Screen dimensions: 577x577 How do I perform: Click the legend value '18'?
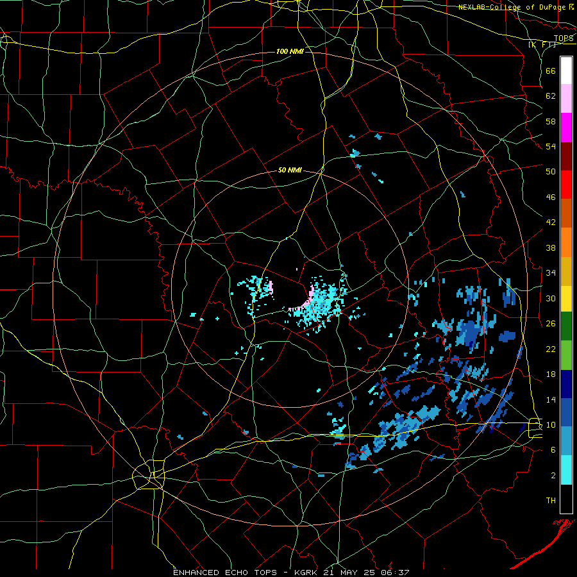pyautogui.click(x=551, y=374)
